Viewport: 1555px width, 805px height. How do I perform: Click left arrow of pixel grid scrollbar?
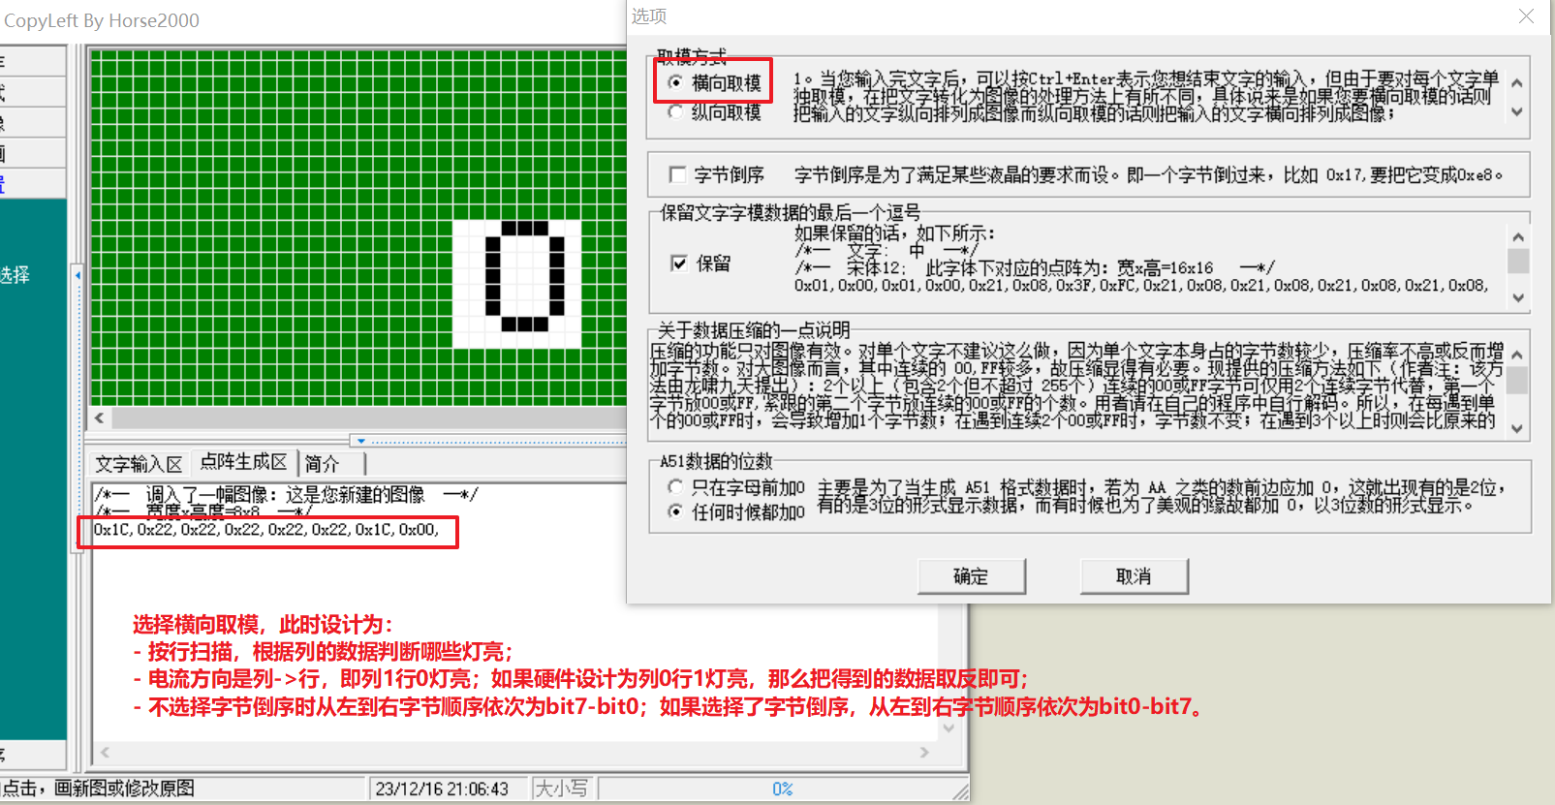tap(100, 418)
